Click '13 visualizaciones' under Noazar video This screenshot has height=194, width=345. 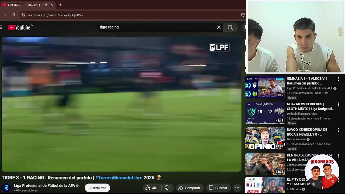[299, 119]
